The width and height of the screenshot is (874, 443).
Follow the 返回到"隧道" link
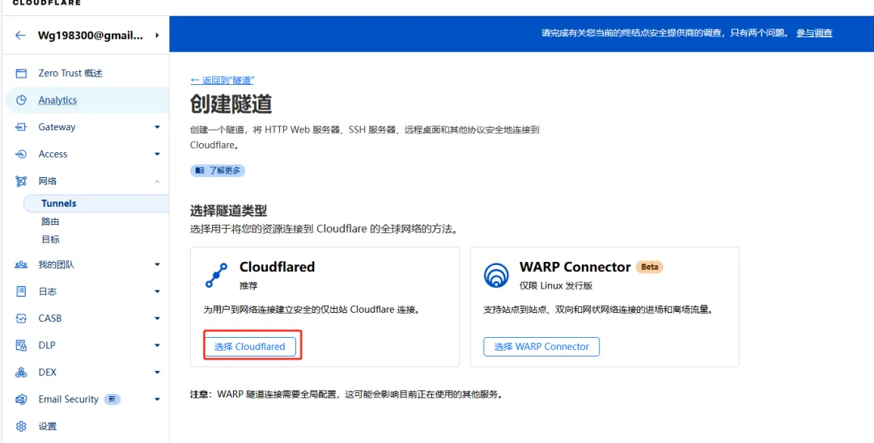223,80
